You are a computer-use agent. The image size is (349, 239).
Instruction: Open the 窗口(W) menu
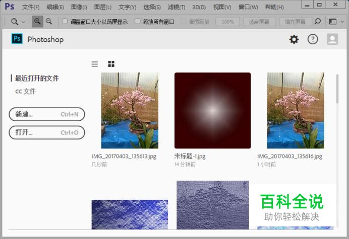[x=248, y=7]
